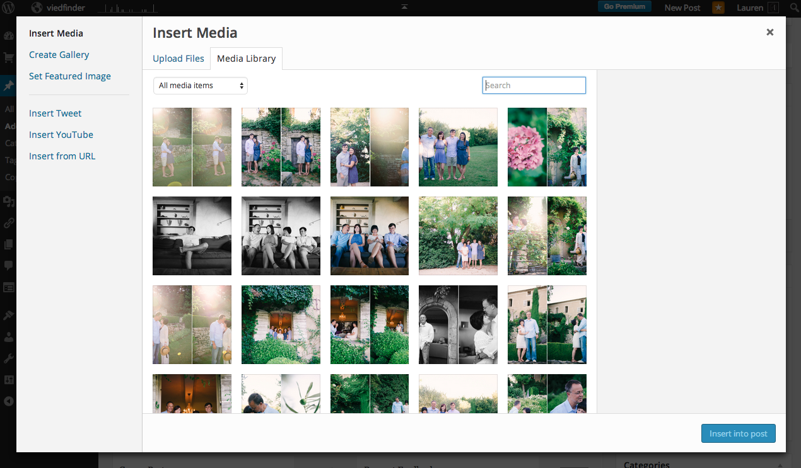This screenshot has width=801, height=468.
Task: Select the pushpin Posts sidebar icon
Action: [8, 86]
